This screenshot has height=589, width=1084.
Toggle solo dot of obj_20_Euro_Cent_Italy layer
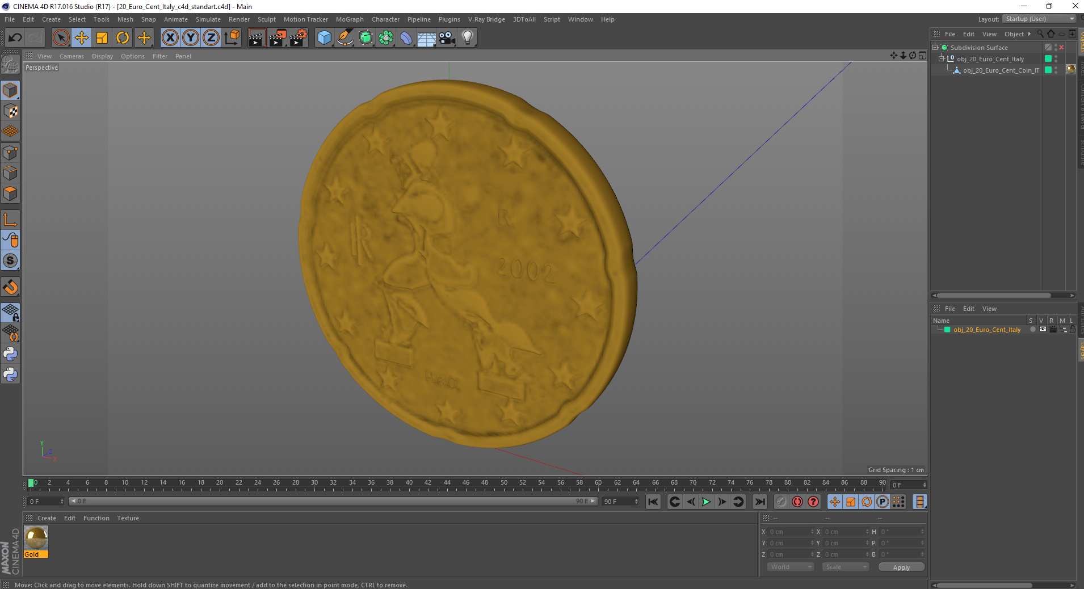(1033, 330)
